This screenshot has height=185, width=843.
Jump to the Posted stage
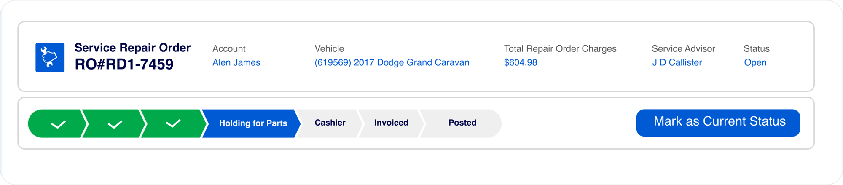point(462,123)
